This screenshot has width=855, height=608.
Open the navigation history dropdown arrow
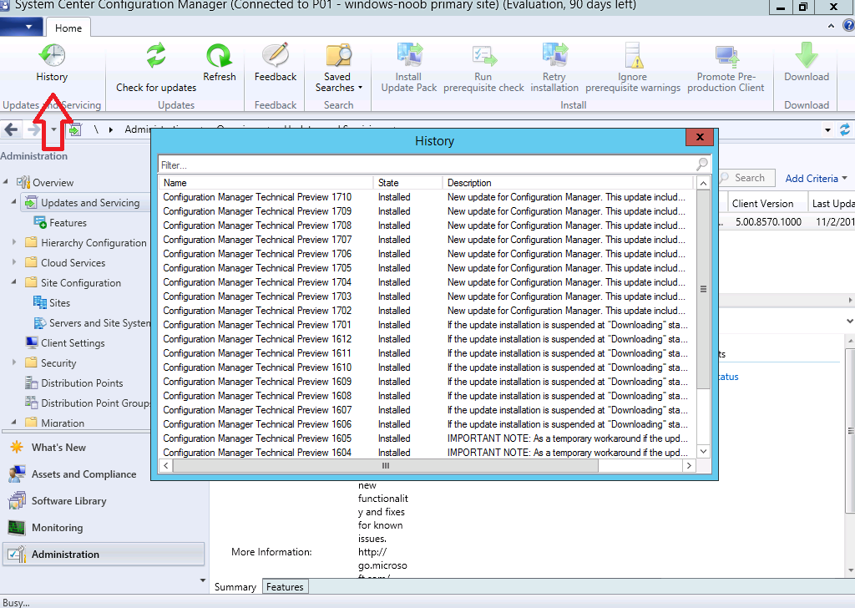[53, 129]
